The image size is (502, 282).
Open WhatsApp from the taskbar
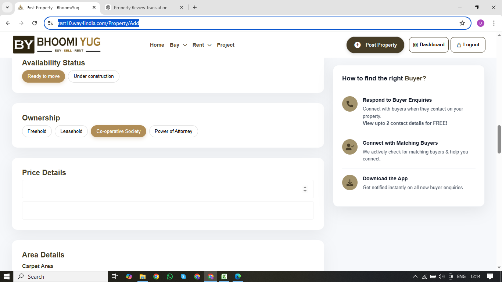169,276
